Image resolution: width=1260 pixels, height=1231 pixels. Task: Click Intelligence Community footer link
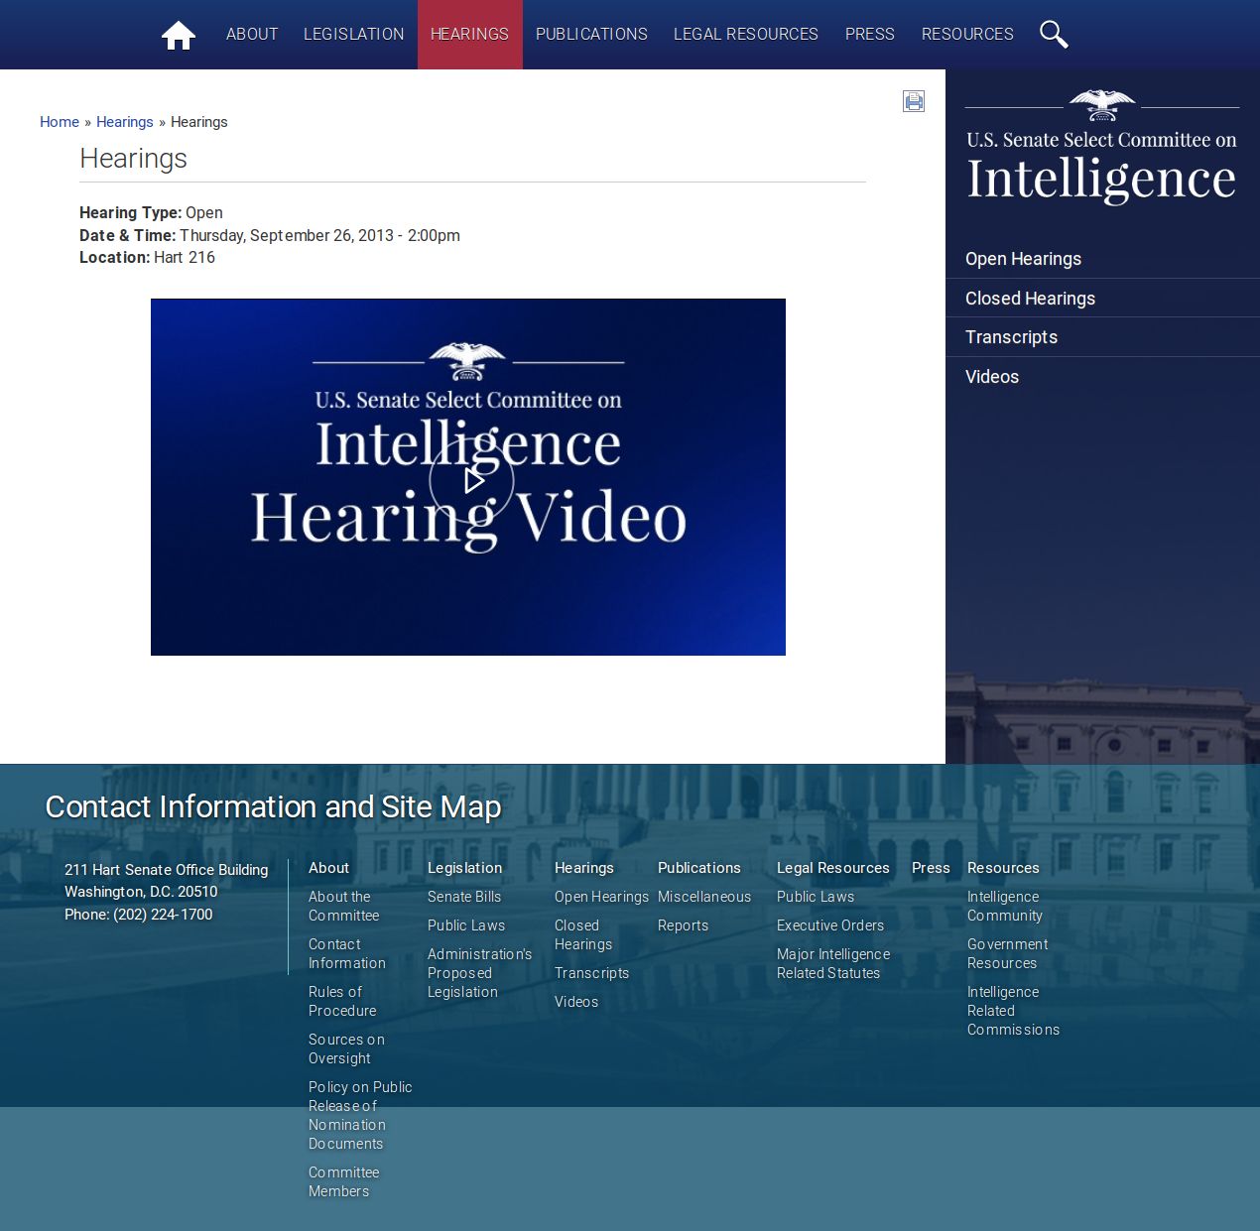click(1004, 906)
